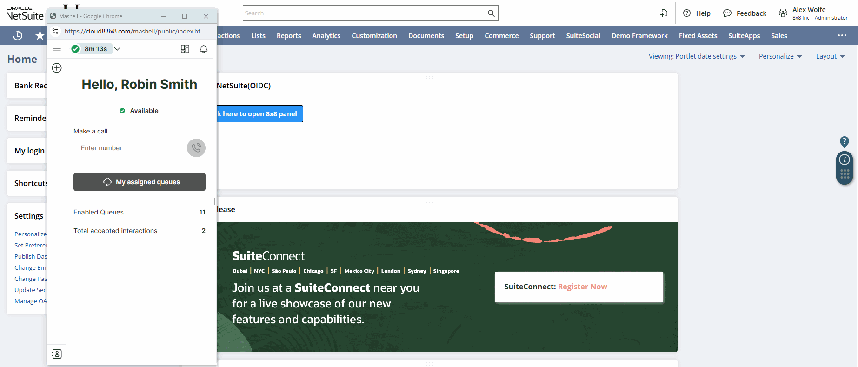
Task: Open the Reports menu
Action: (x=289, y=36)
